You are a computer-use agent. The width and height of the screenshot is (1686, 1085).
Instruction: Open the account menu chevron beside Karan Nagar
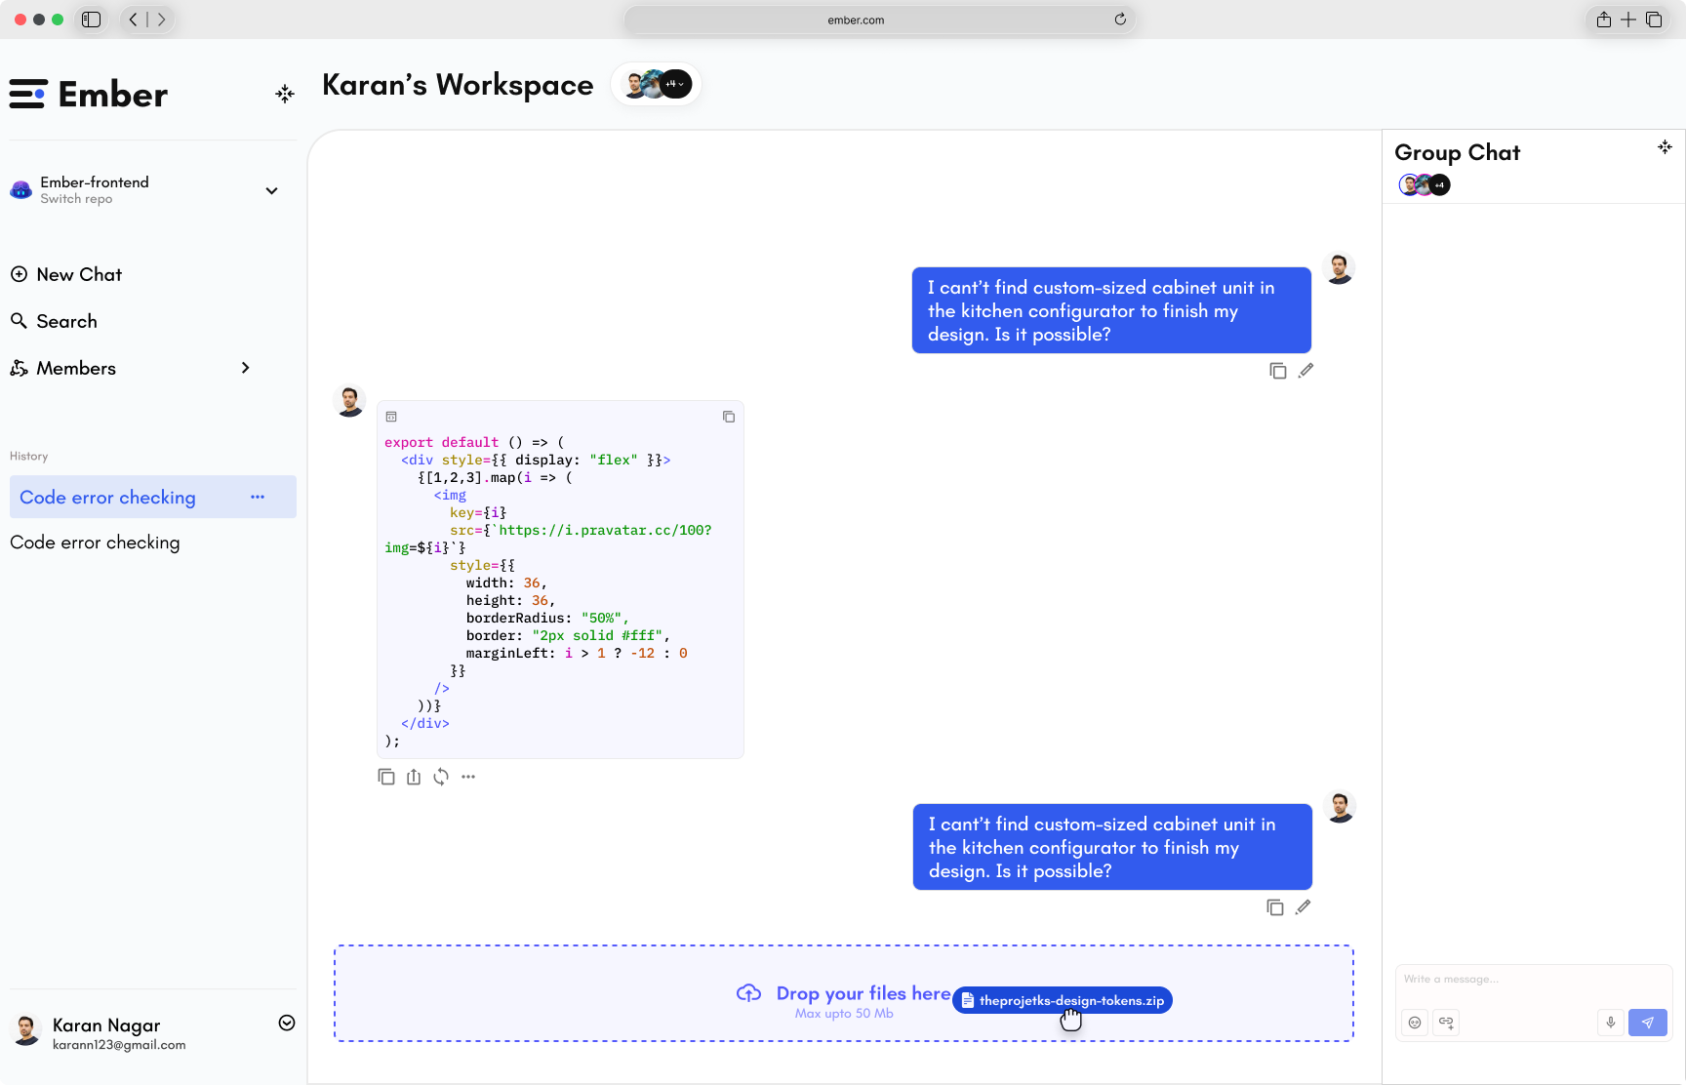(287, 1023)
